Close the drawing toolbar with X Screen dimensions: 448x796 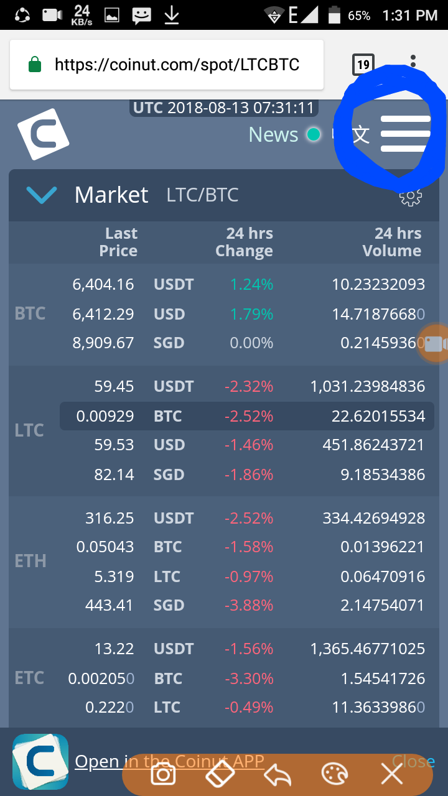click(392, 774)
